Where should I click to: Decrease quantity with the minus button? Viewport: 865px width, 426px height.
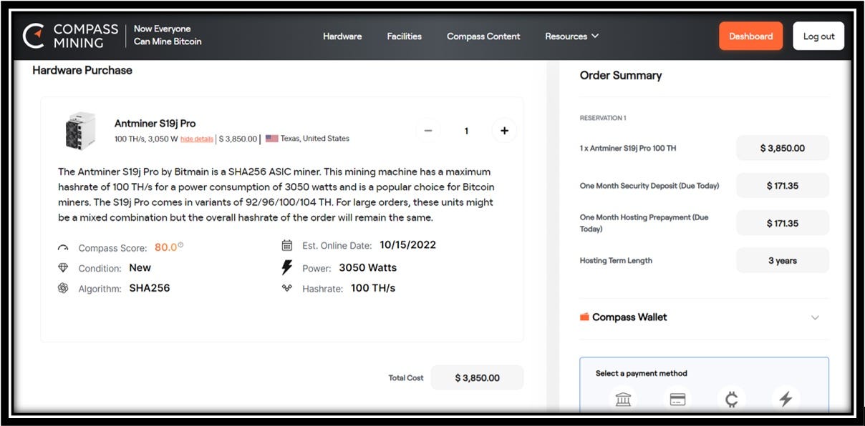[428, 131]
